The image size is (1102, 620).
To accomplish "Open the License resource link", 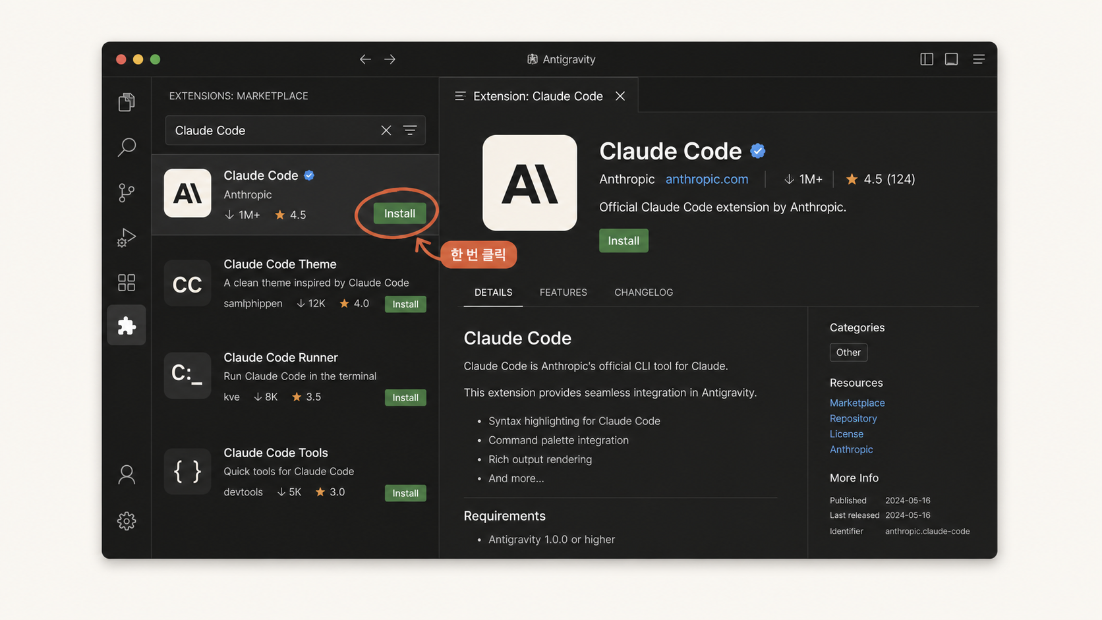I will coord(846,434).
